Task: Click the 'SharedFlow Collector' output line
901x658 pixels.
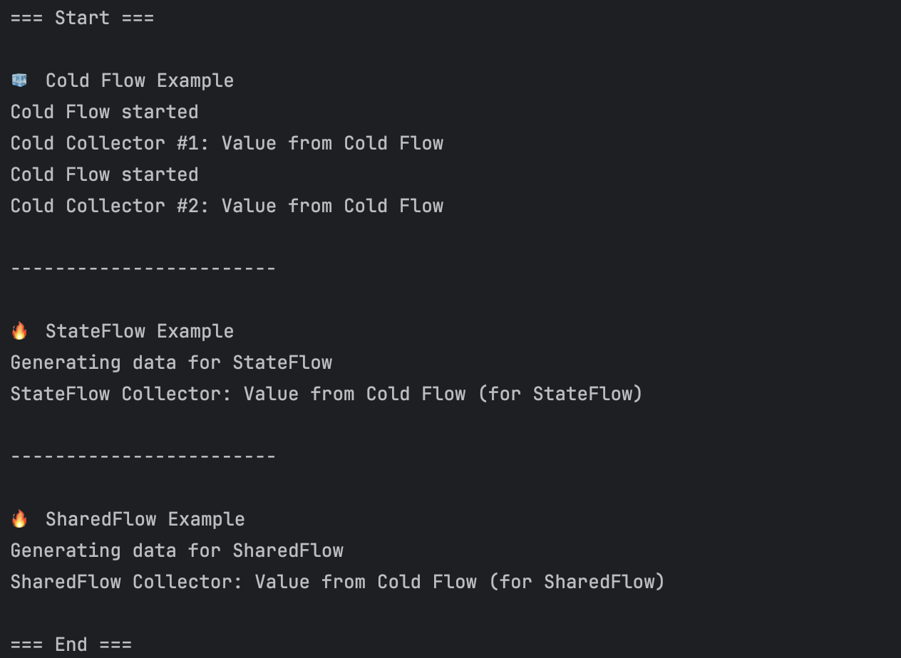Action: pos(338,582)
